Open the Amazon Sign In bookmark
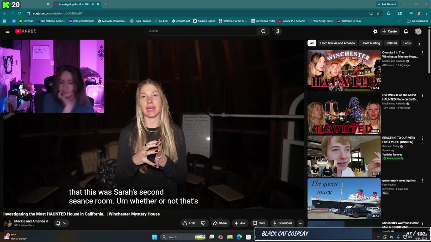The height and width of the screenshot is (242, 431). [x=204, y=21]
